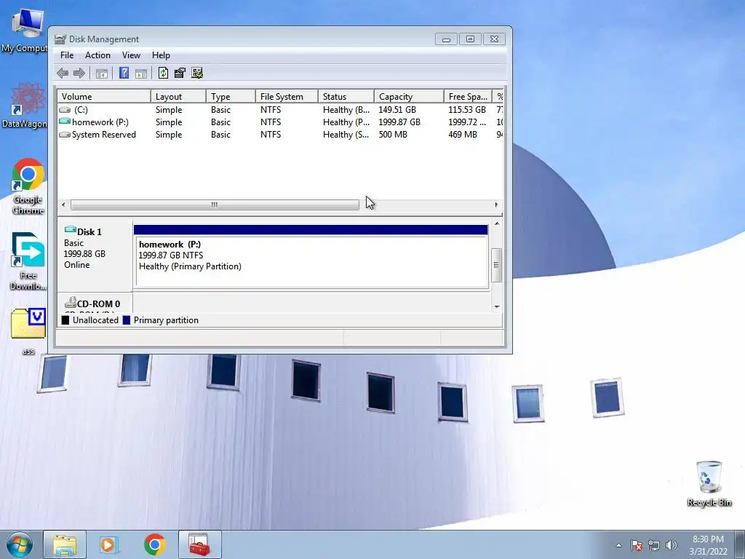Maximize the Disk Management window
745x559 pixels.
(470, 39)
